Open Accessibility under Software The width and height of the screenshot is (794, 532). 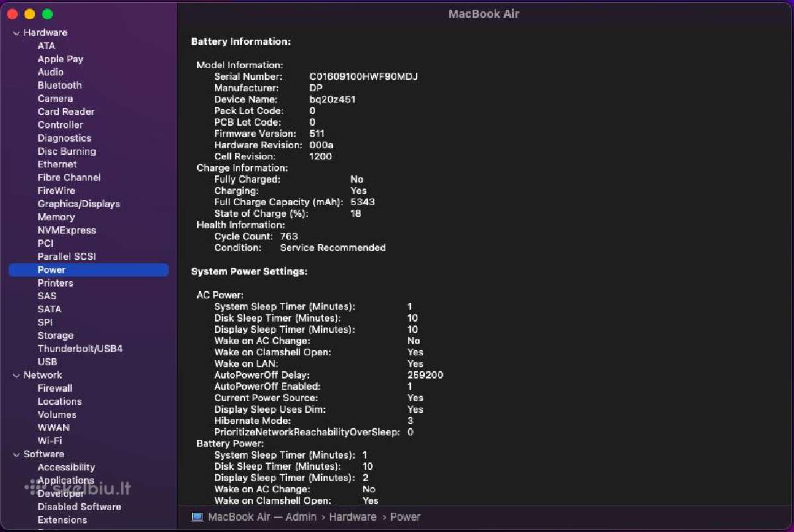(66, 467)
